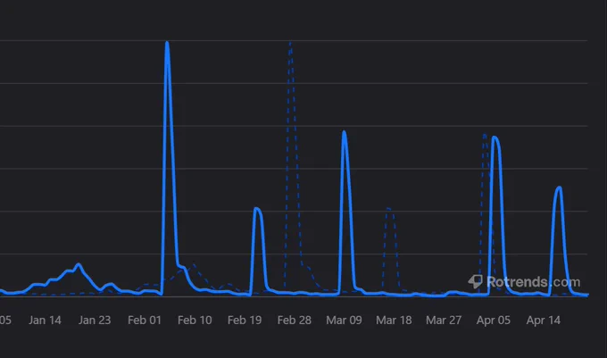Image resolution: width=607 pixels, height=358 pixels.
Task: Select the dashed peak top above Feb 28
Action: tap(290, 43)
